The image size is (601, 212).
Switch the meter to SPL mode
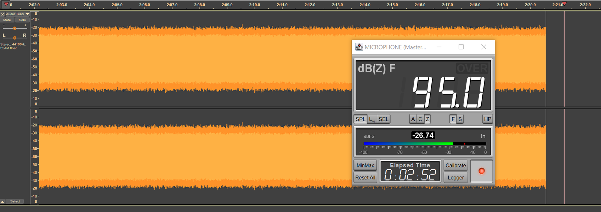coord(361,119)
